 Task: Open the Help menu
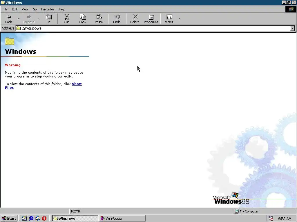[62, 9]
